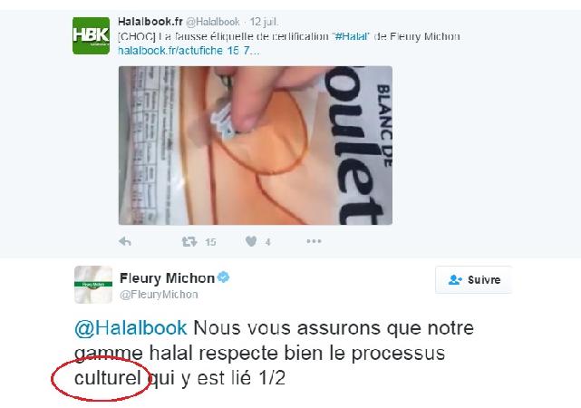Image resolution: width=581 pixels, height=408 pixels.
Task: Click the follow person icon in Suivre button
Action: click(x=455, y=280)
